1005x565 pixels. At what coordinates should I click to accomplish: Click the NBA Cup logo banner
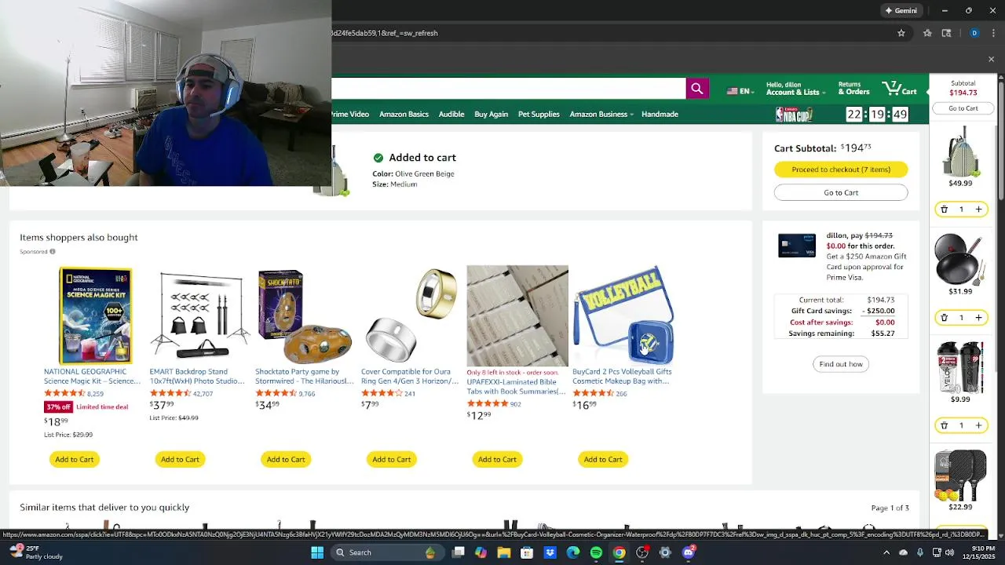click(793, 115)
